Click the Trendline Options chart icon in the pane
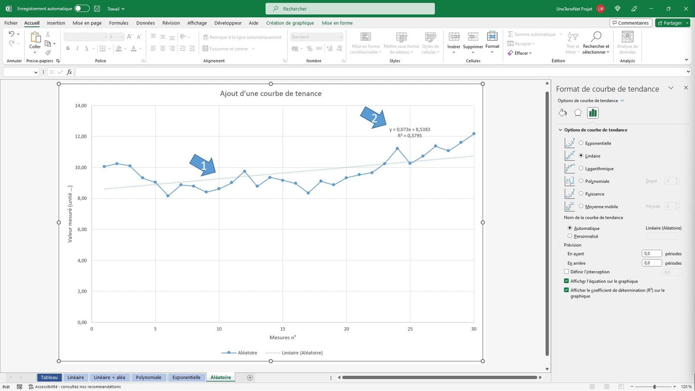Viewport: 695px width, 391px height. coord(592,113)
